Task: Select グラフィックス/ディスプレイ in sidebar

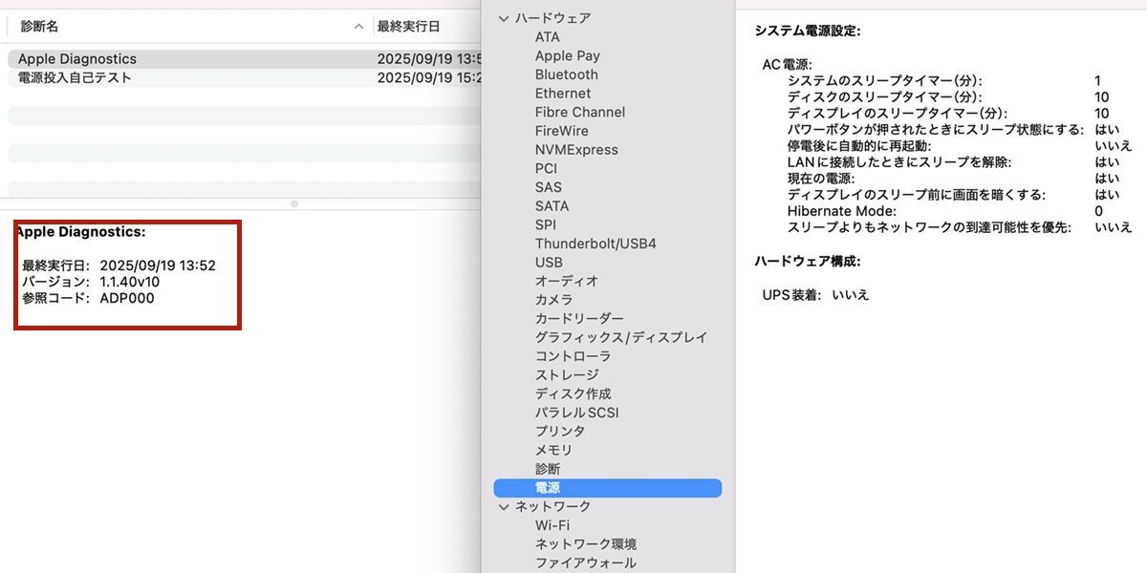Action: pos(621,337)
